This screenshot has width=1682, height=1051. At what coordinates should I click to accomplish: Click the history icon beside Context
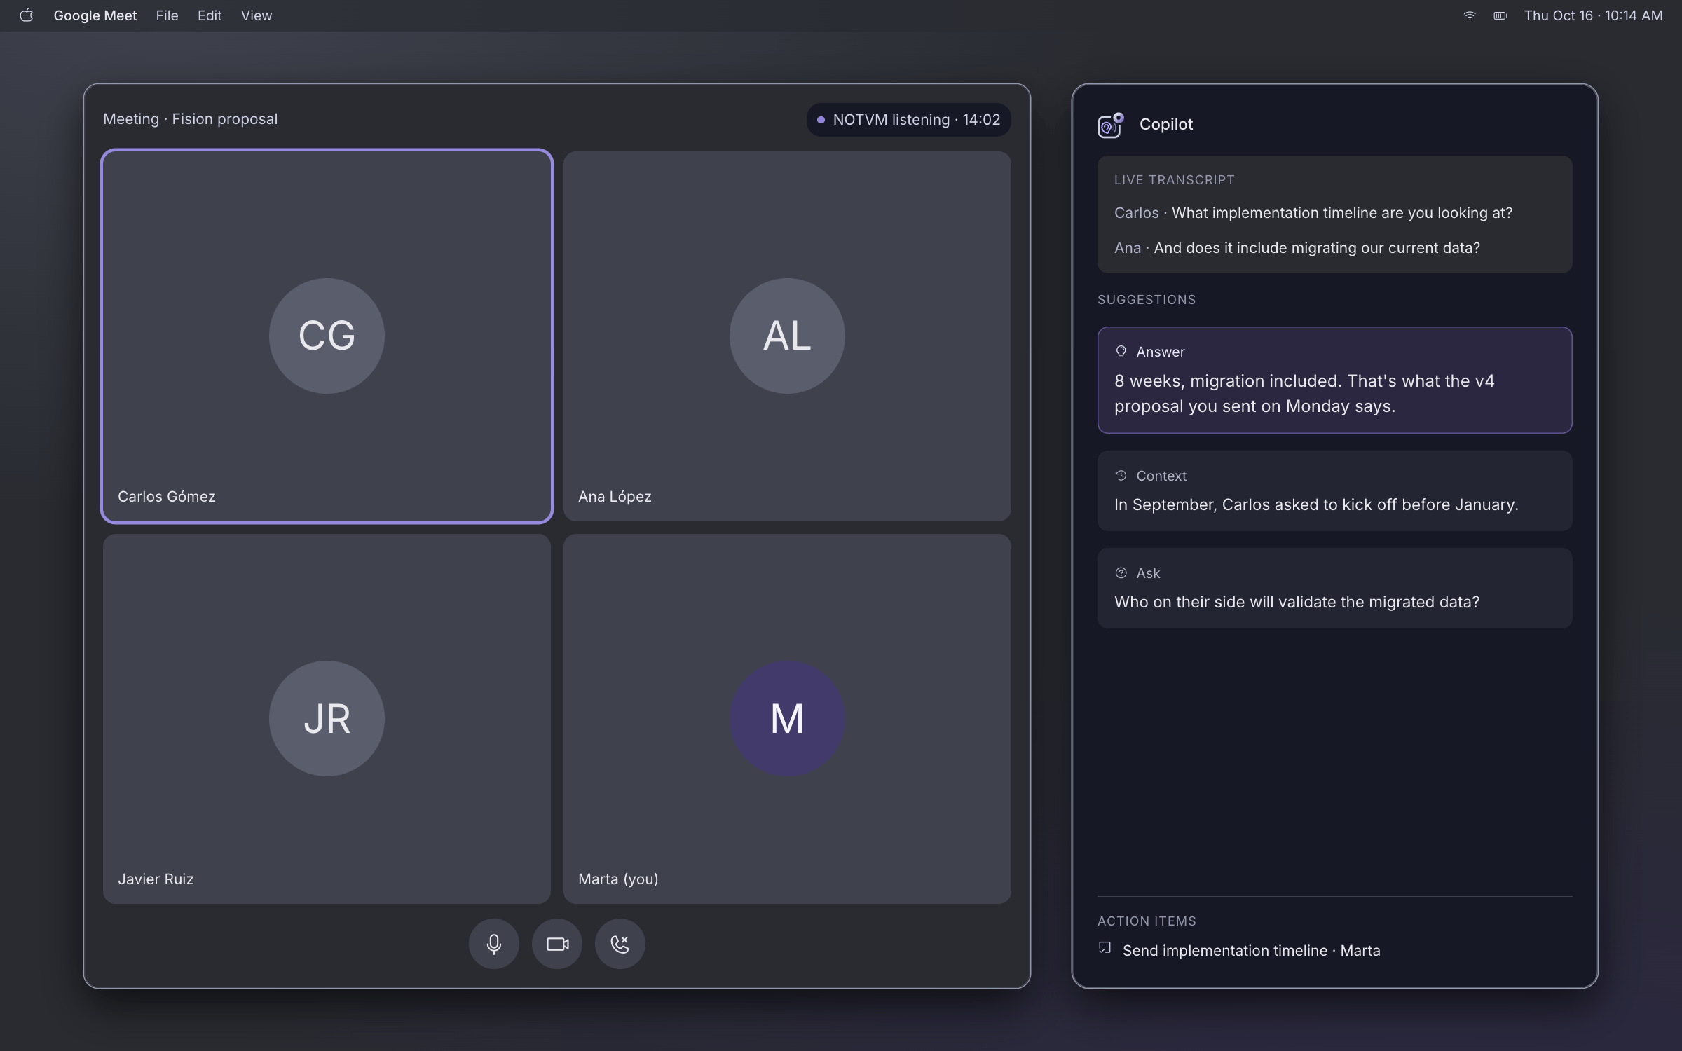click(x=1121, y=476)
